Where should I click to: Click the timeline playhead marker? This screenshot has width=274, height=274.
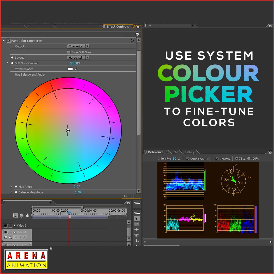coord(69,213)
